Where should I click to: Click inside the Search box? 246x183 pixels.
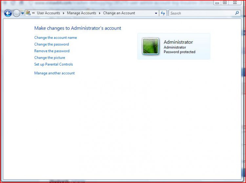coord(200,13)
